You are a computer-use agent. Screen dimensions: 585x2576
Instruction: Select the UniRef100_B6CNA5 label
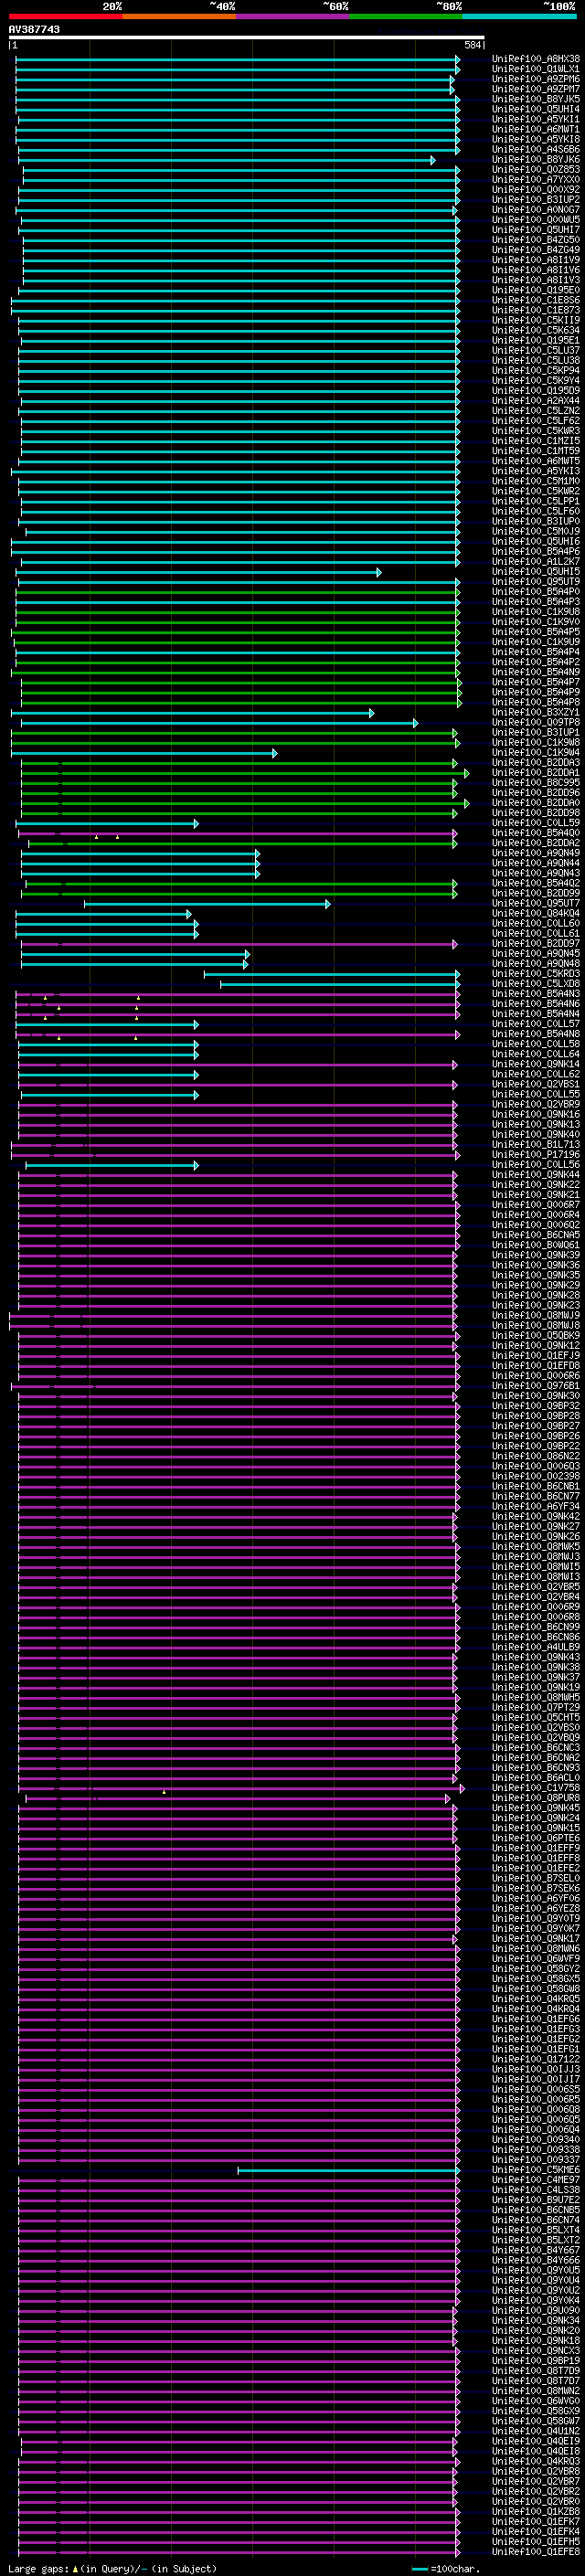click(x=536, y=1236)
